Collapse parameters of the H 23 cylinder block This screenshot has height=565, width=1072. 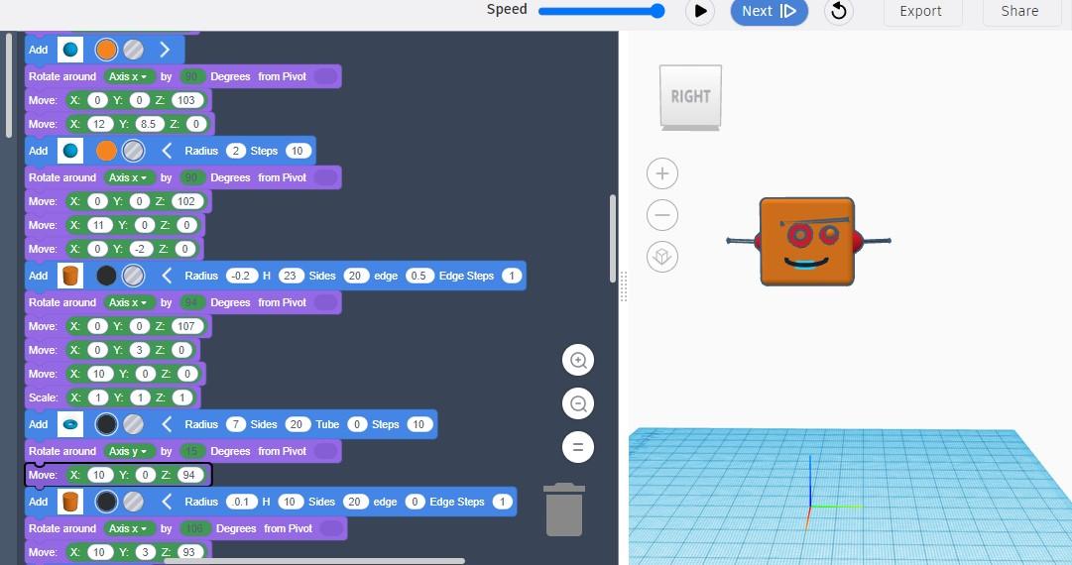pyautogui.click(x=167, y=276)
